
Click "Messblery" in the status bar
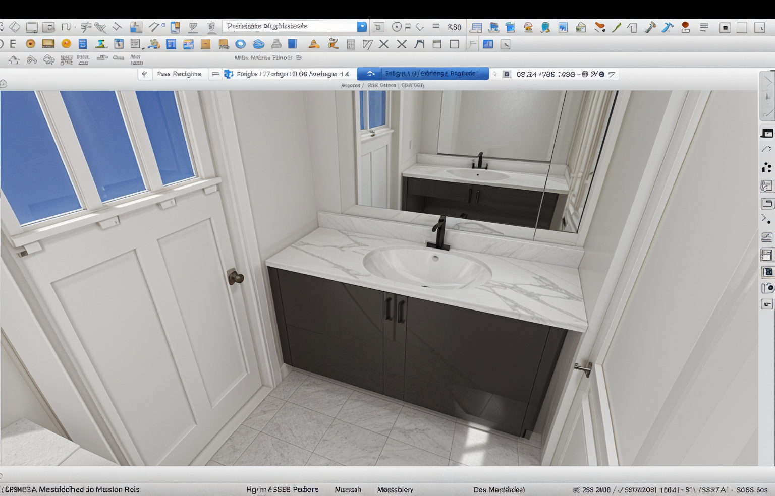pos(395,489)
